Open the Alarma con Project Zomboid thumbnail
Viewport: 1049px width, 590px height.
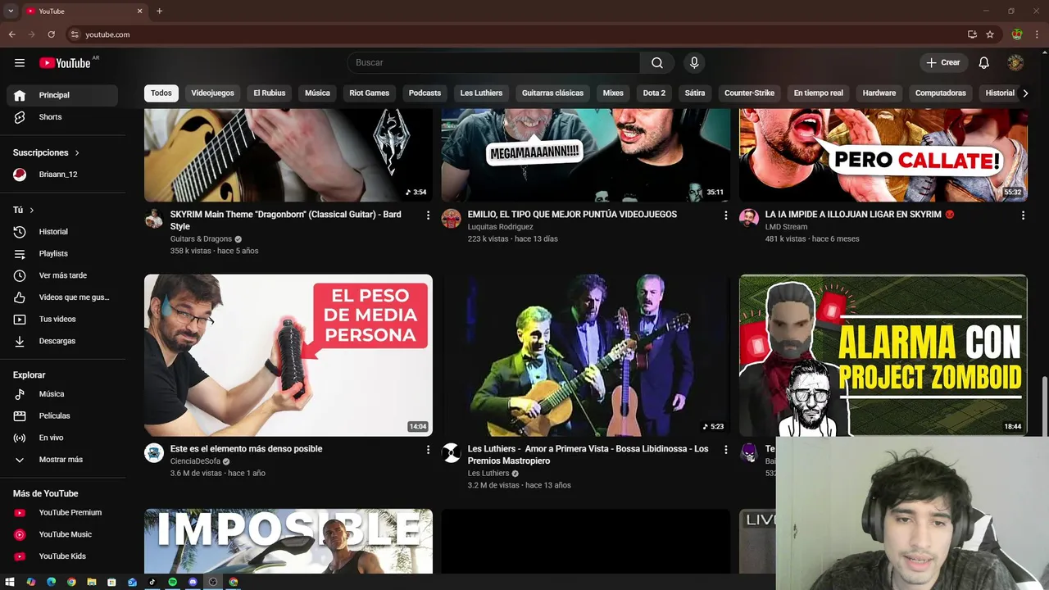[x=883, y=355]
